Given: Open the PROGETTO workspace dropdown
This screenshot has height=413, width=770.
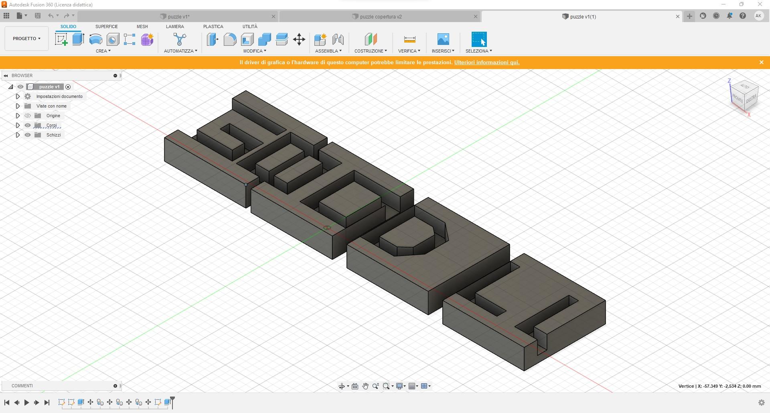Looking at the screenshot, I should (26, 39).
